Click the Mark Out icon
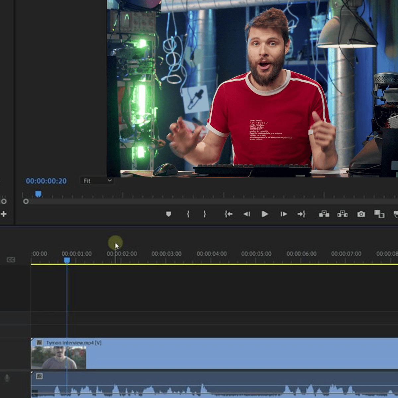 pyautogui.click(x=205, y=214)
